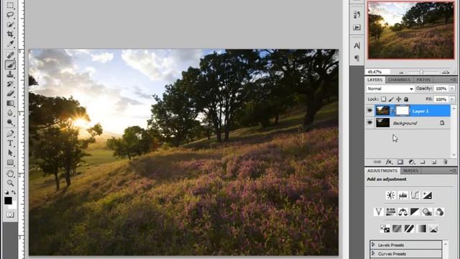
Task: Select the Blur tool
Action: tap(10, 113)
